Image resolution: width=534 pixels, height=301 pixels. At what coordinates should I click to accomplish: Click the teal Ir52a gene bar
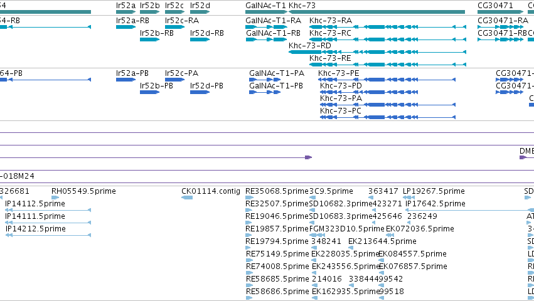pos(125,12)
